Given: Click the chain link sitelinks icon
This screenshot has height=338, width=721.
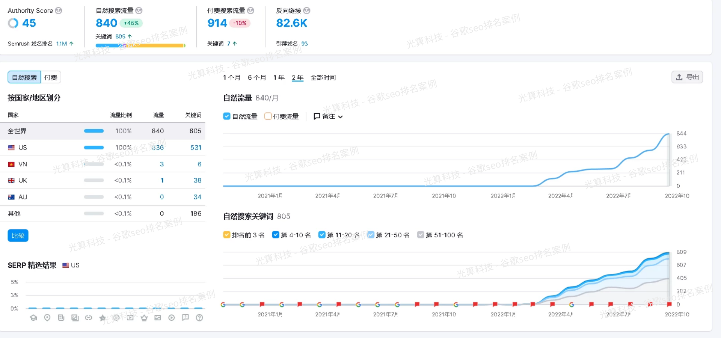Looking at the screenshot, I should click(89, 318).
